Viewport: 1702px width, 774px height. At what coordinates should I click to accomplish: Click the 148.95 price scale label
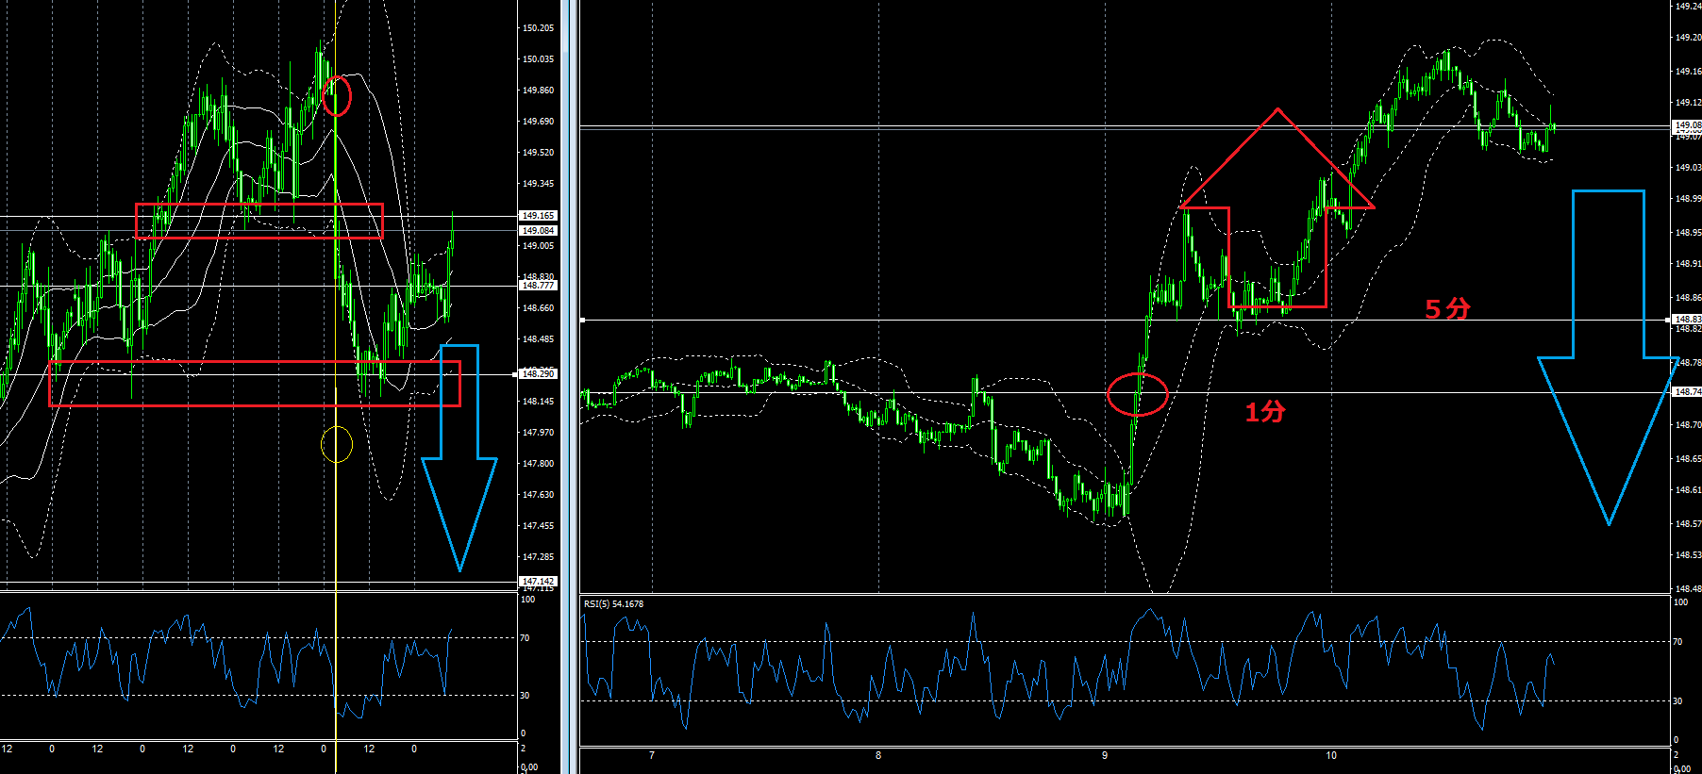click(1688, 233)
